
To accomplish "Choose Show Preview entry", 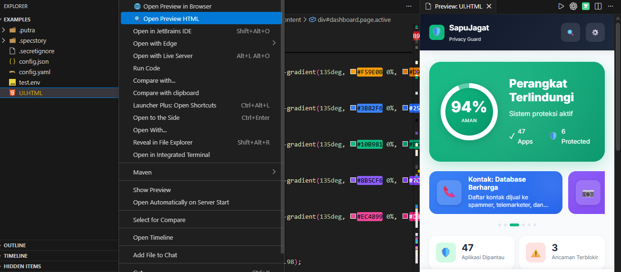I will point(201,190).
